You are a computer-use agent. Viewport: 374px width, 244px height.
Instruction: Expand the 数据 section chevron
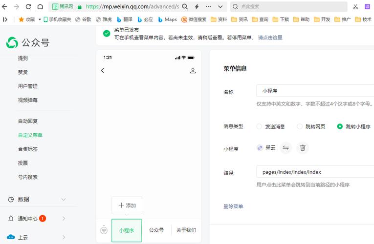(64, 199)
